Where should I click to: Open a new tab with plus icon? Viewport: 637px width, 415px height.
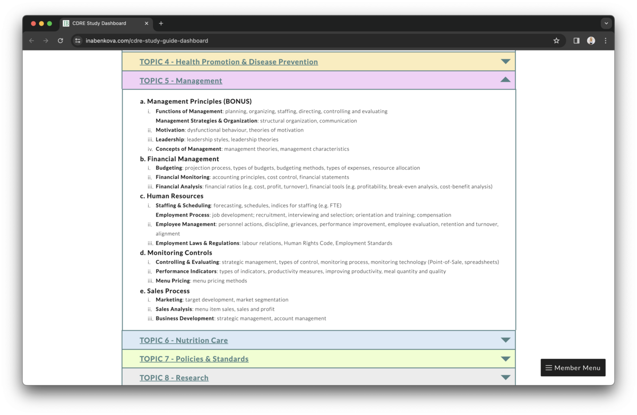[x=161, y=23]
